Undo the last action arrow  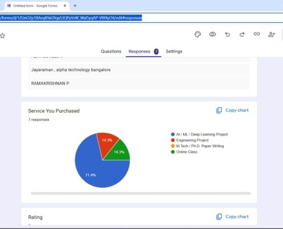[228, 34]
